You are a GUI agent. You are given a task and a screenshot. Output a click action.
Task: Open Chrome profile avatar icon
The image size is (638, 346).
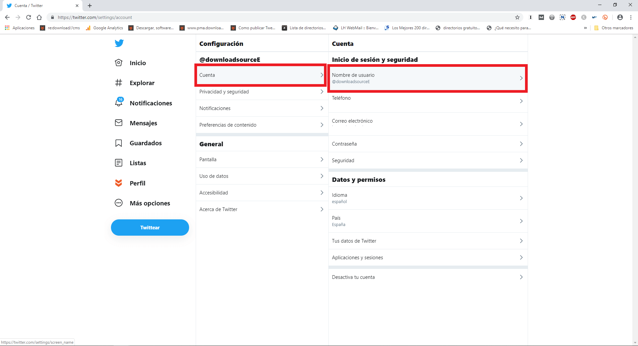tap(620, 17)
